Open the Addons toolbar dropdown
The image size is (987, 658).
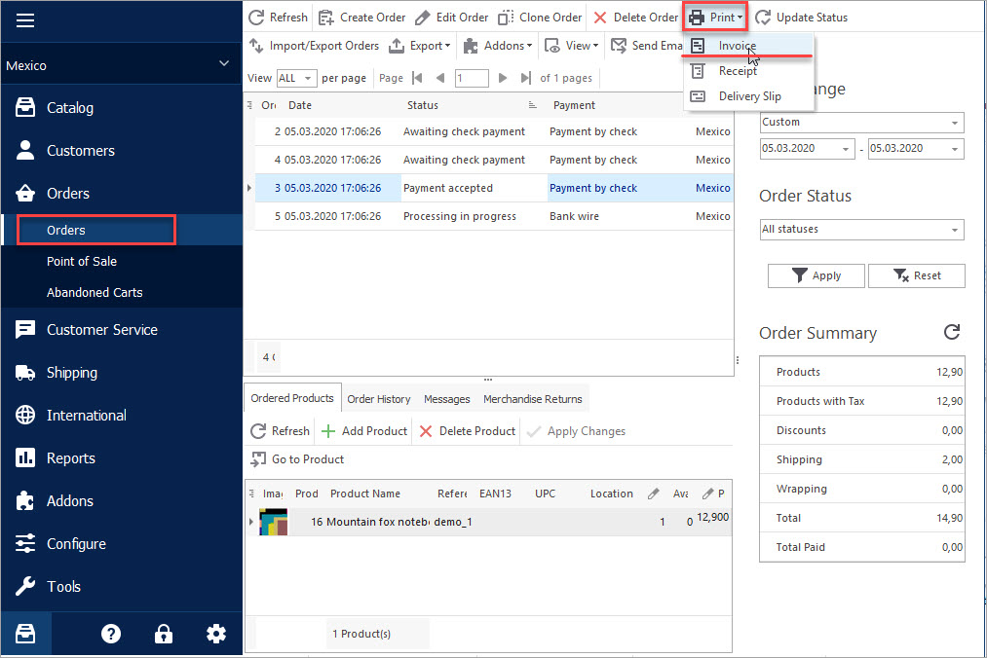pos(498,46)
